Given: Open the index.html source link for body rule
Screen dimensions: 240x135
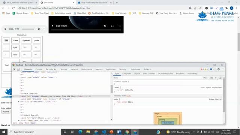Looking at the screenshot, I should pos(216,99).
